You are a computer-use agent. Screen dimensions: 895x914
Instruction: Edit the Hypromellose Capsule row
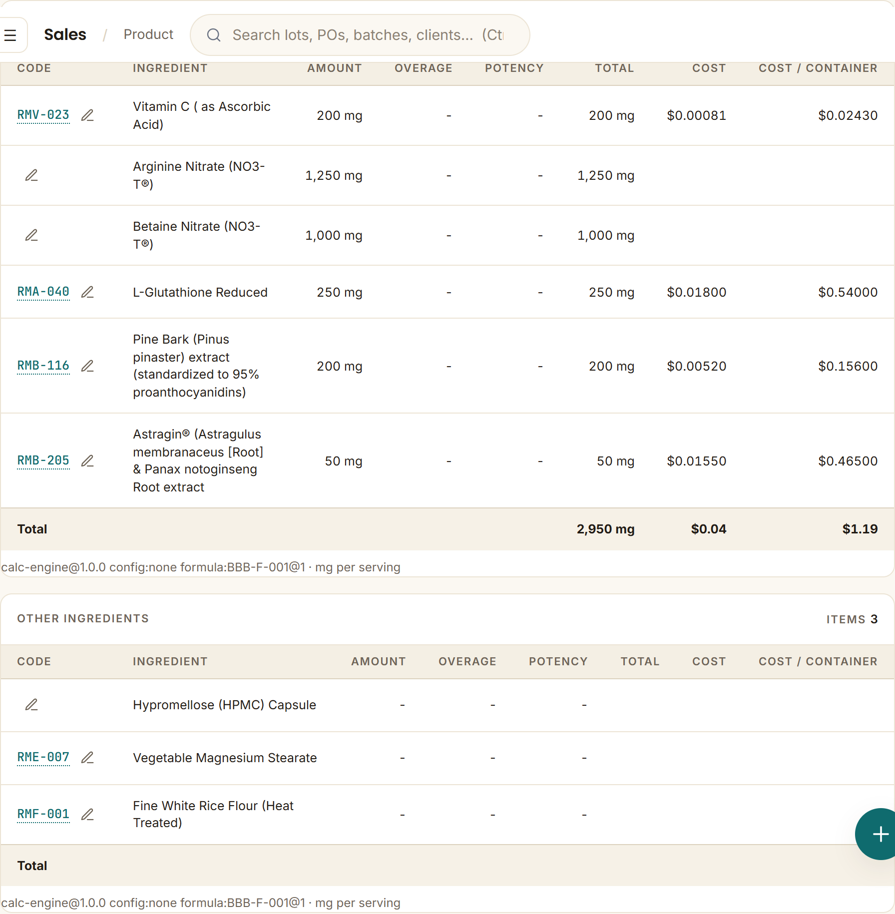[31, 705]
